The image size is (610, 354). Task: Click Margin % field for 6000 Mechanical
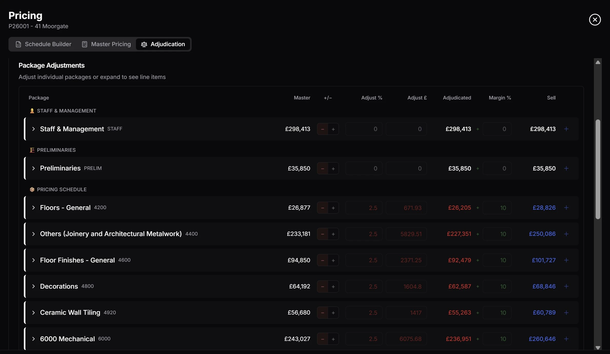[x=497, y=339]
